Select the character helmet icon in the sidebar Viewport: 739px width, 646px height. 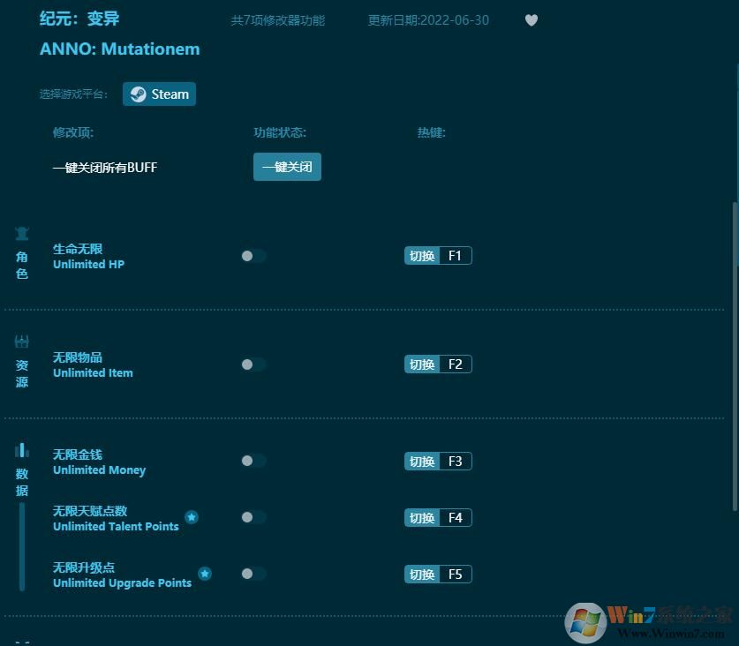(x=21, y=233)
